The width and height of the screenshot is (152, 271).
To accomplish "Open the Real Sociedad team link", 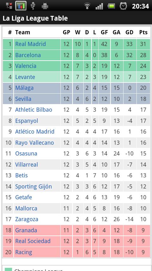I will point(33,241).
